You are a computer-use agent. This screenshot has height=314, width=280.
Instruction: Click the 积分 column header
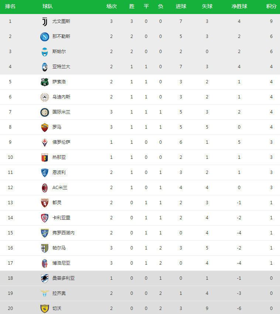[271, 6]
